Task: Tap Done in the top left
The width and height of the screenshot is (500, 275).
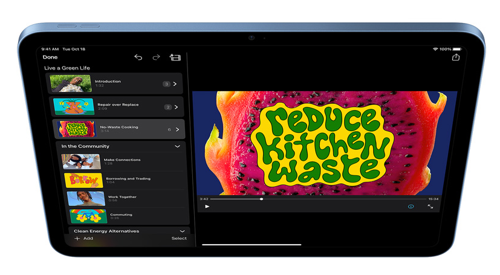Action: (50, 57)
